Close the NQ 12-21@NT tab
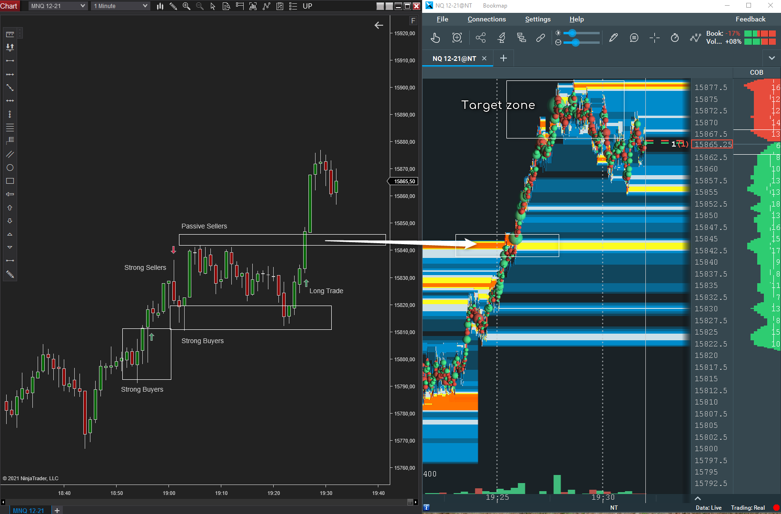Viewport: 781px width, 514px height. click(484, 59)
